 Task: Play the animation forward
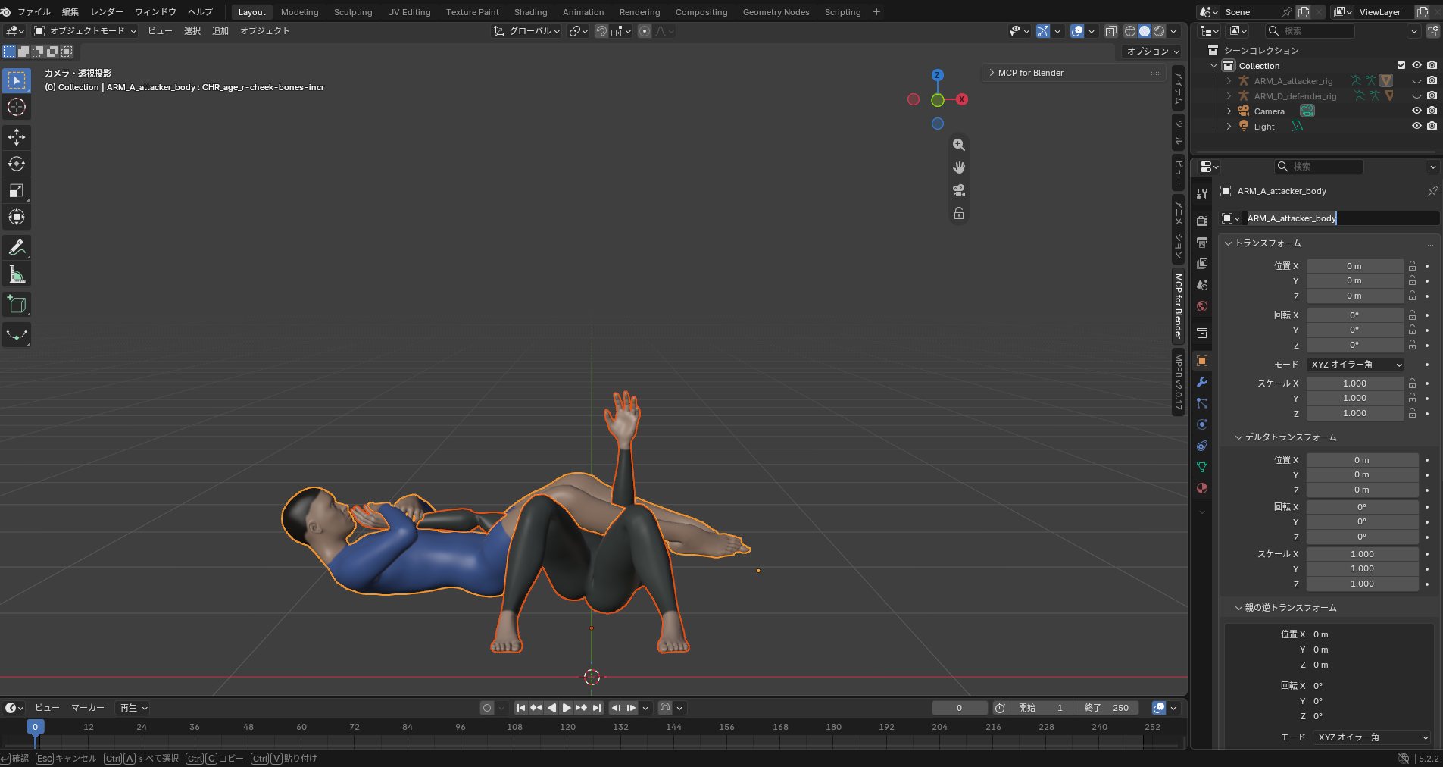point(566,708)
